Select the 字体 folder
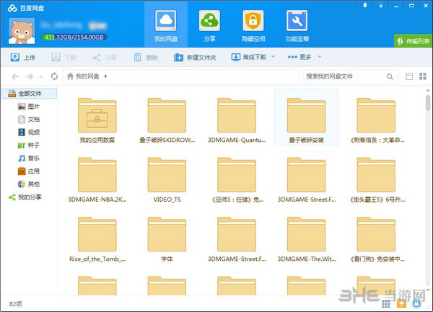Screen dimensions: 433x312 point(167,239)
